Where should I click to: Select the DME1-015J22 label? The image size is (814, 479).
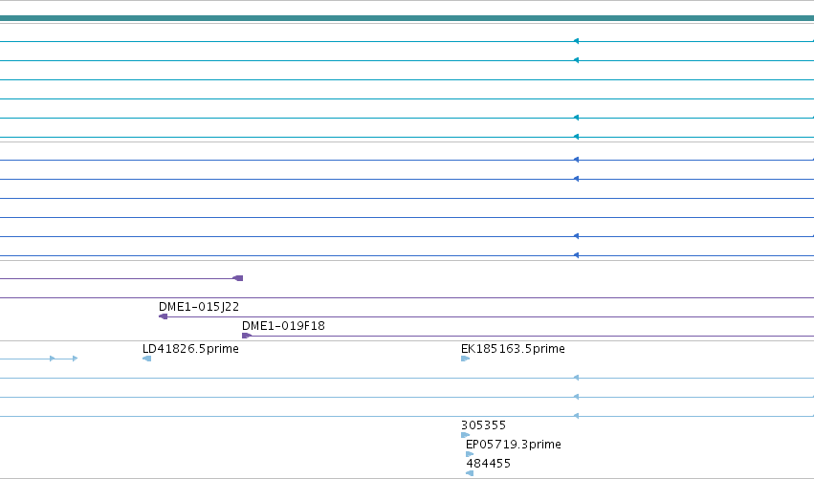click(199, 307)
